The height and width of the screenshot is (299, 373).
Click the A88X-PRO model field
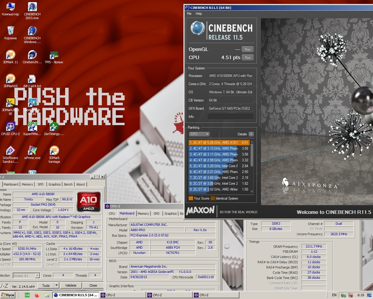(x=157, y=230)
